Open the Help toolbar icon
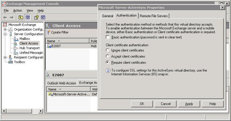The height and width of the screenshot is (121, 231). [x=36, y=18]
